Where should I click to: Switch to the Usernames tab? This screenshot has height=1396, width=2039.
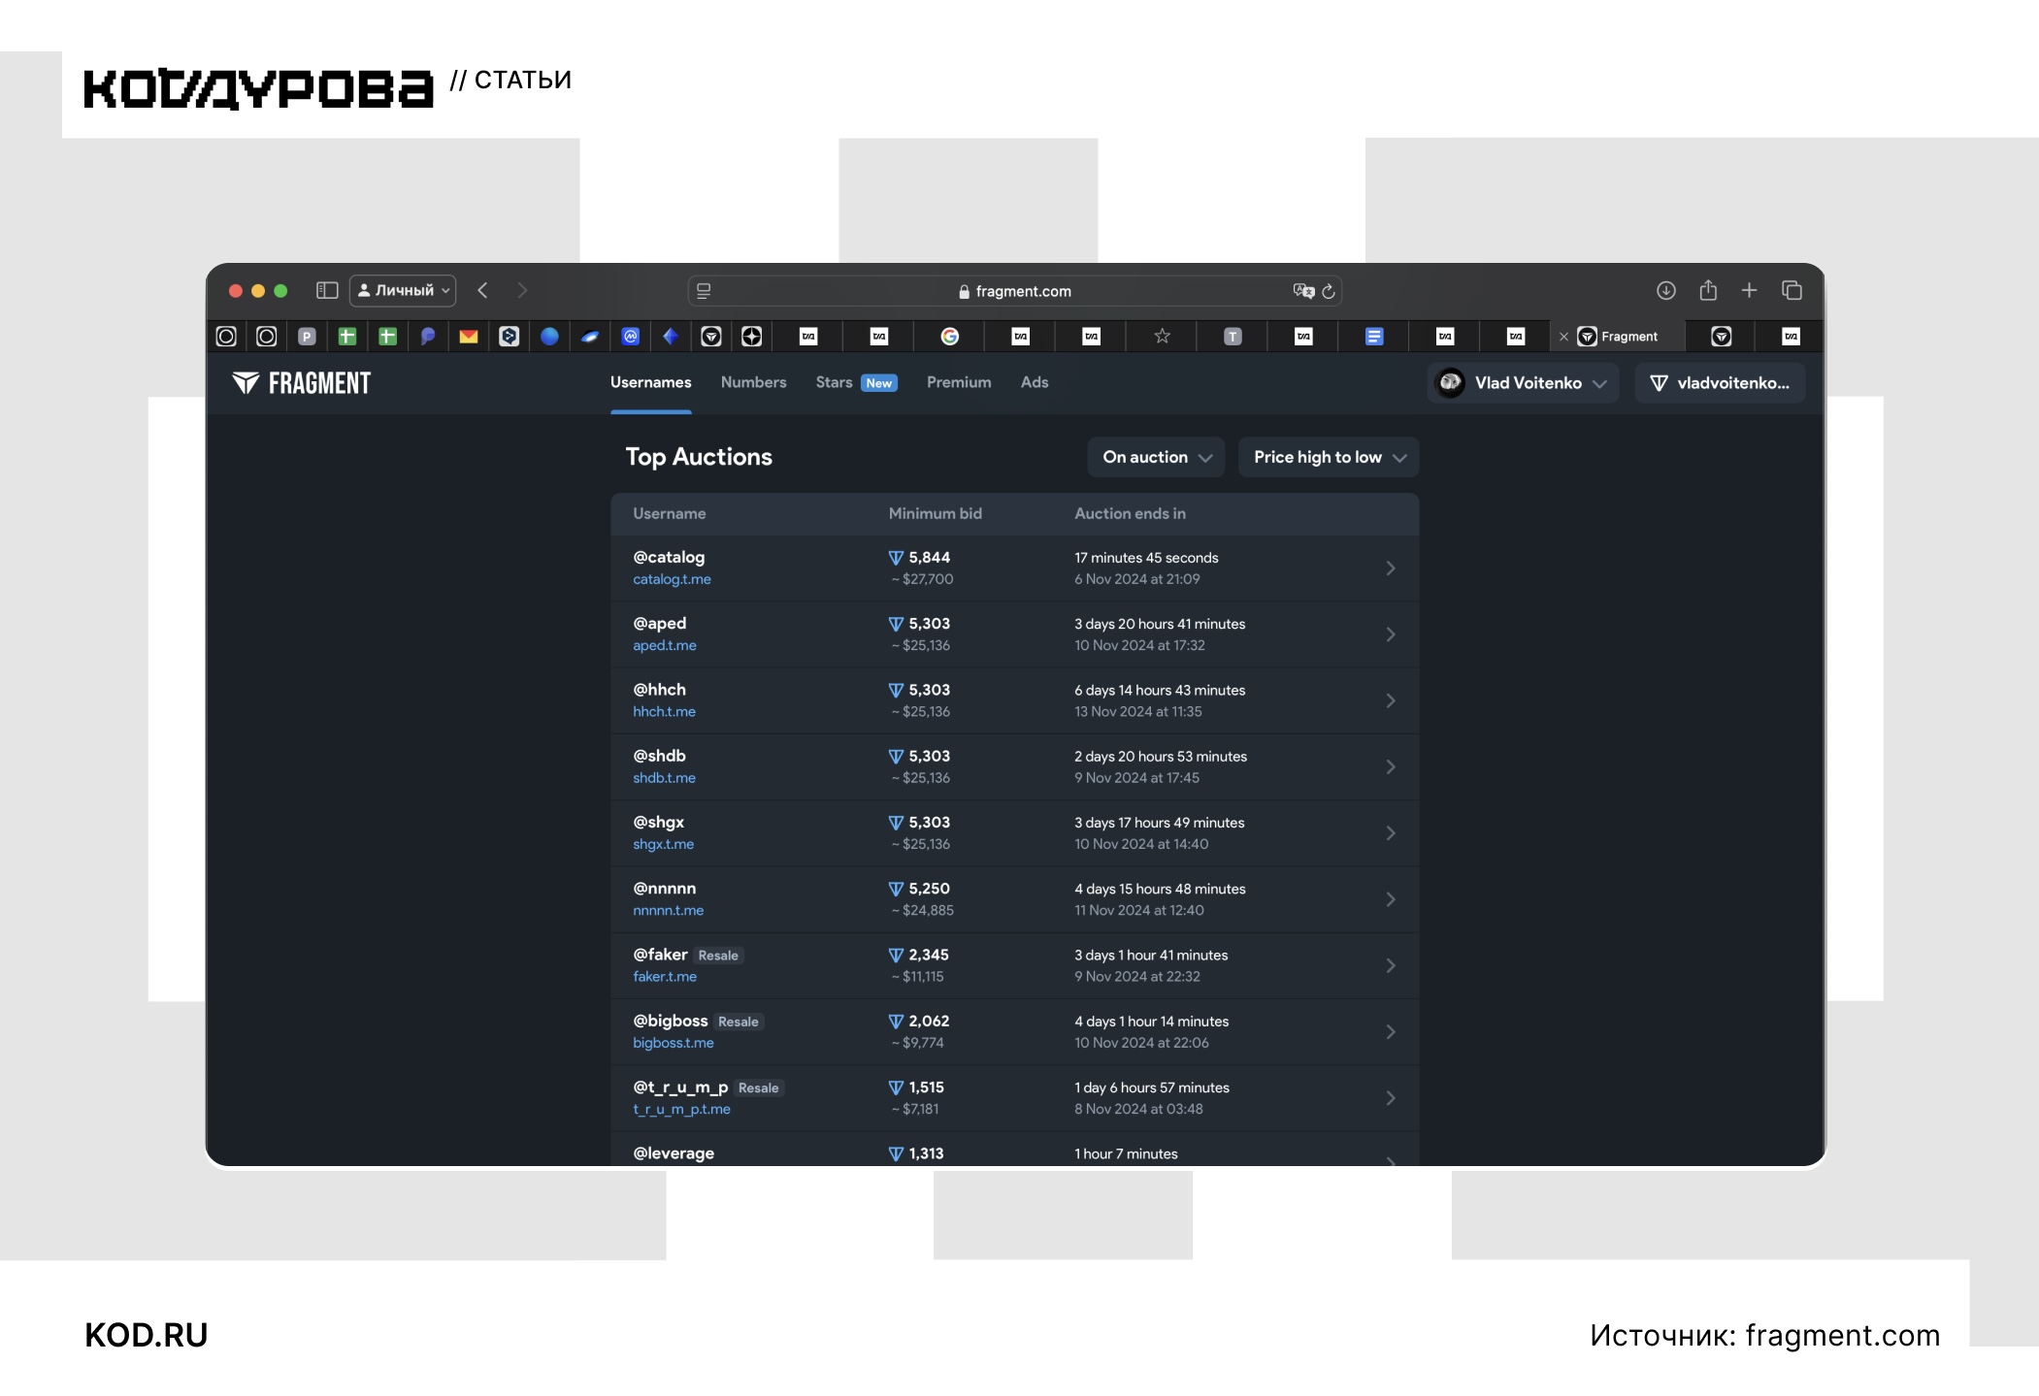coord(650,382)
